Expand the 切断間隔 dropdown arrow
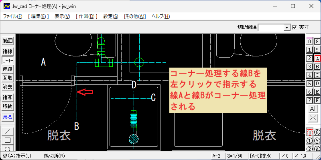321x160 pixels. coord(287,27)
